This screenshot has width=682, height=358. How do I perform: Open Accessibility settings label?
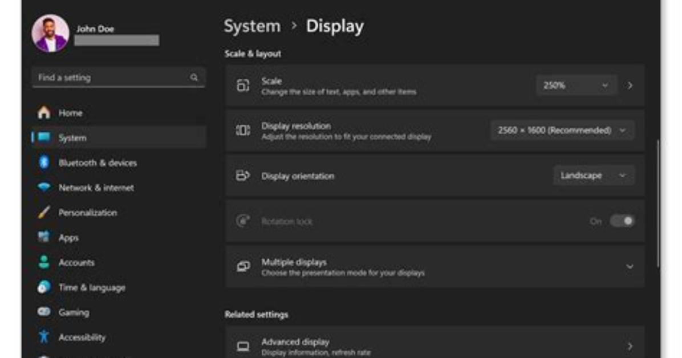coord(82,337)
